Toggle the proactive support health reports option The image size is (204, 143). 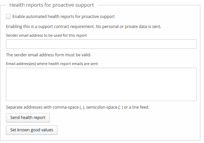click(8, 16)
